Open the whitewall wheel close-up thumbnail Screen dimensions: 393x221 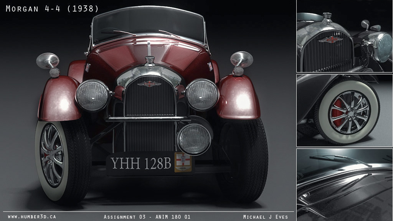(x=345, y=110)
